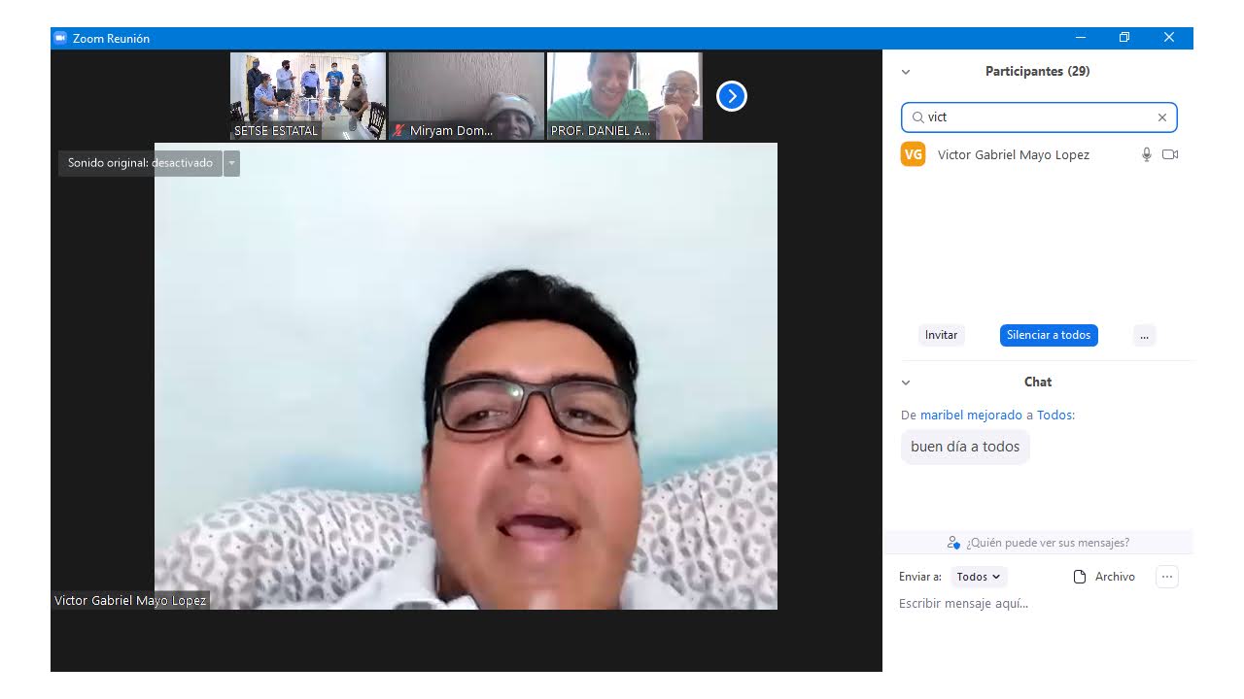
Task: Click Silenciar a todos button
Action: point(1049,335)
